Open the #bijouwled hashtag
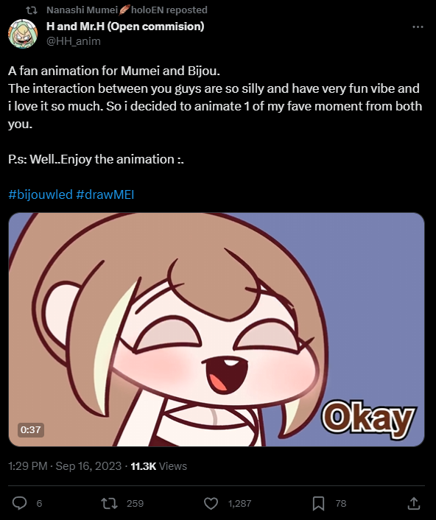 pos(41,194)
